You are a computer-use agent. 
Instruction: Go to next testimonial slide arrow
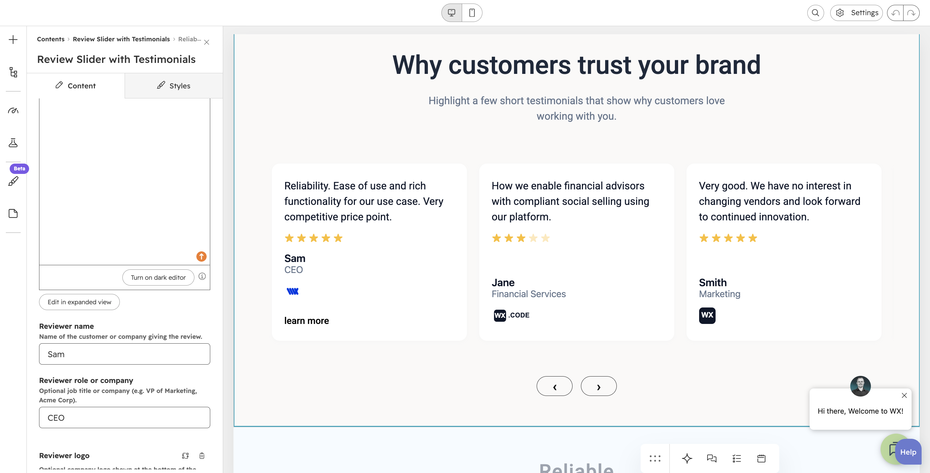click(x=599, y=387)
